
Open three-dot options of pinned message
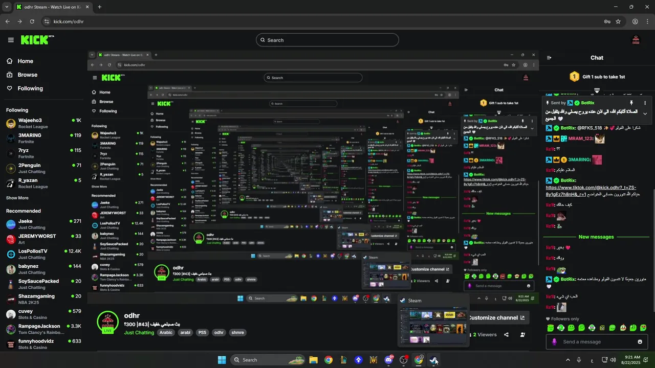pos(645,103)
